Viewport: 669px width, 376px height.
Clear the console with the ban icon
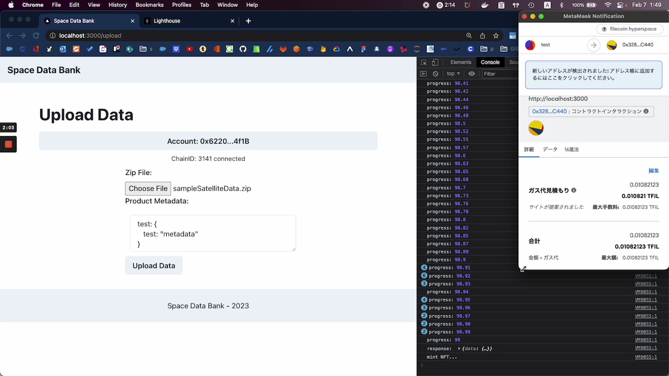(435, 74)
